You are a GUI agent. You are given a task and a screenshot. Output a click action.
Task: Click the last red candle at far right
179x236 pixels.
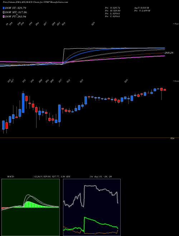pyautogui.click(x=165, y=90)
